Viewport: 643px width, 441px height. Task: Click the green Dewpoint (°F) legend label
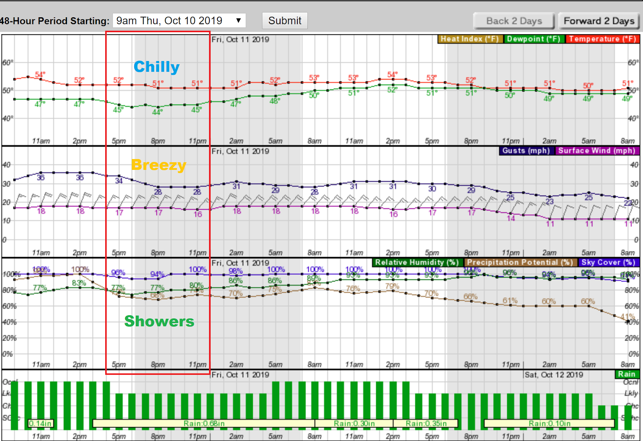pyautogui.click(x=534, y=39)
